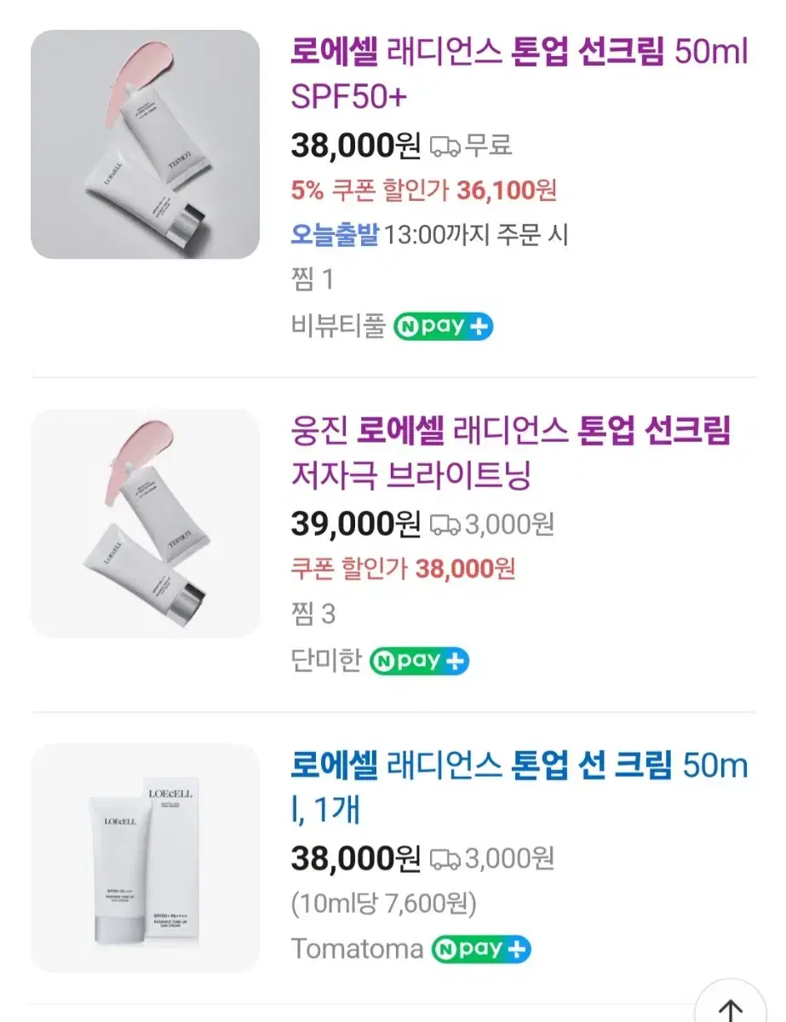Tap the Npay plus badge next to 비뷰티풀
The height and width of the screenshot is (1022, 786).
(443, 326)
